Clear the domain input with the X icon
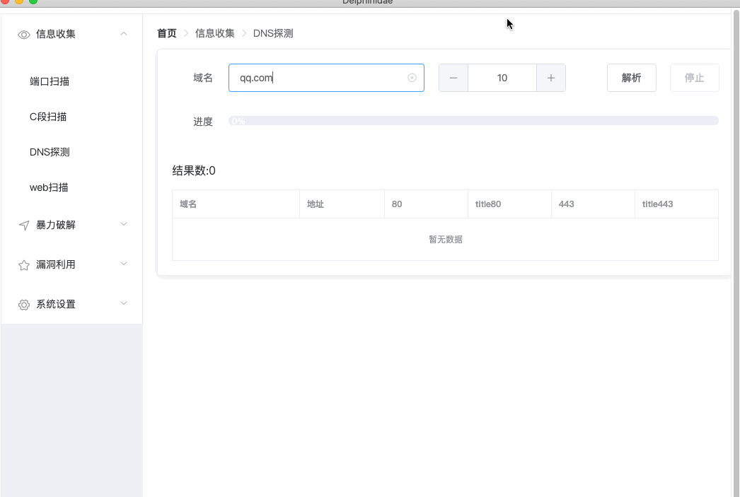Screen dimensions: 740x497 click(412, 78)
